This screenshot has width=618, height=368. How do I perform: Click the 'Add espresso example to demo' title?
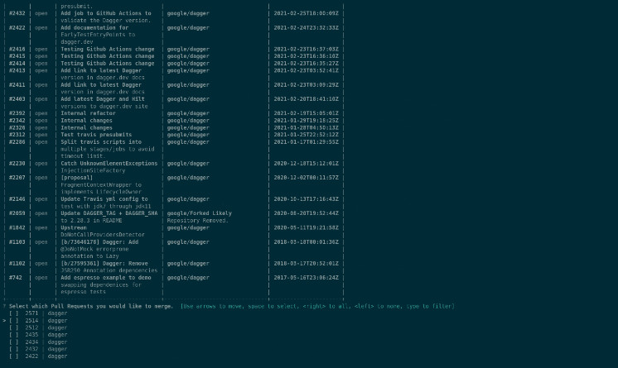106,278
